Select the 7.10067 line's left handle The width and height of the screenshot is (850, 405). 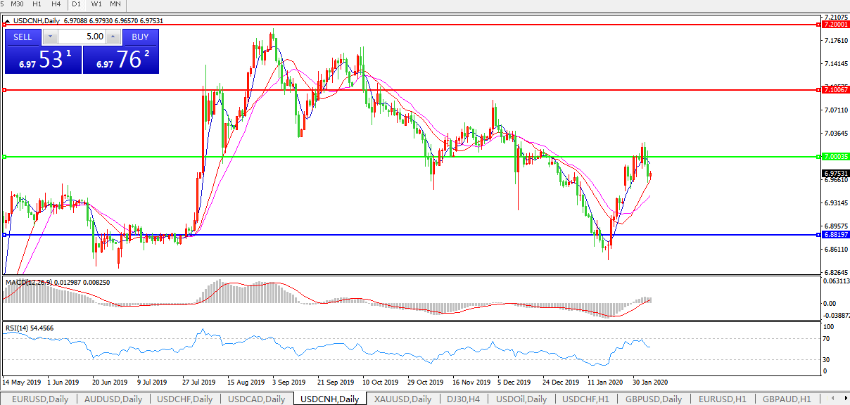coord(5,90)
